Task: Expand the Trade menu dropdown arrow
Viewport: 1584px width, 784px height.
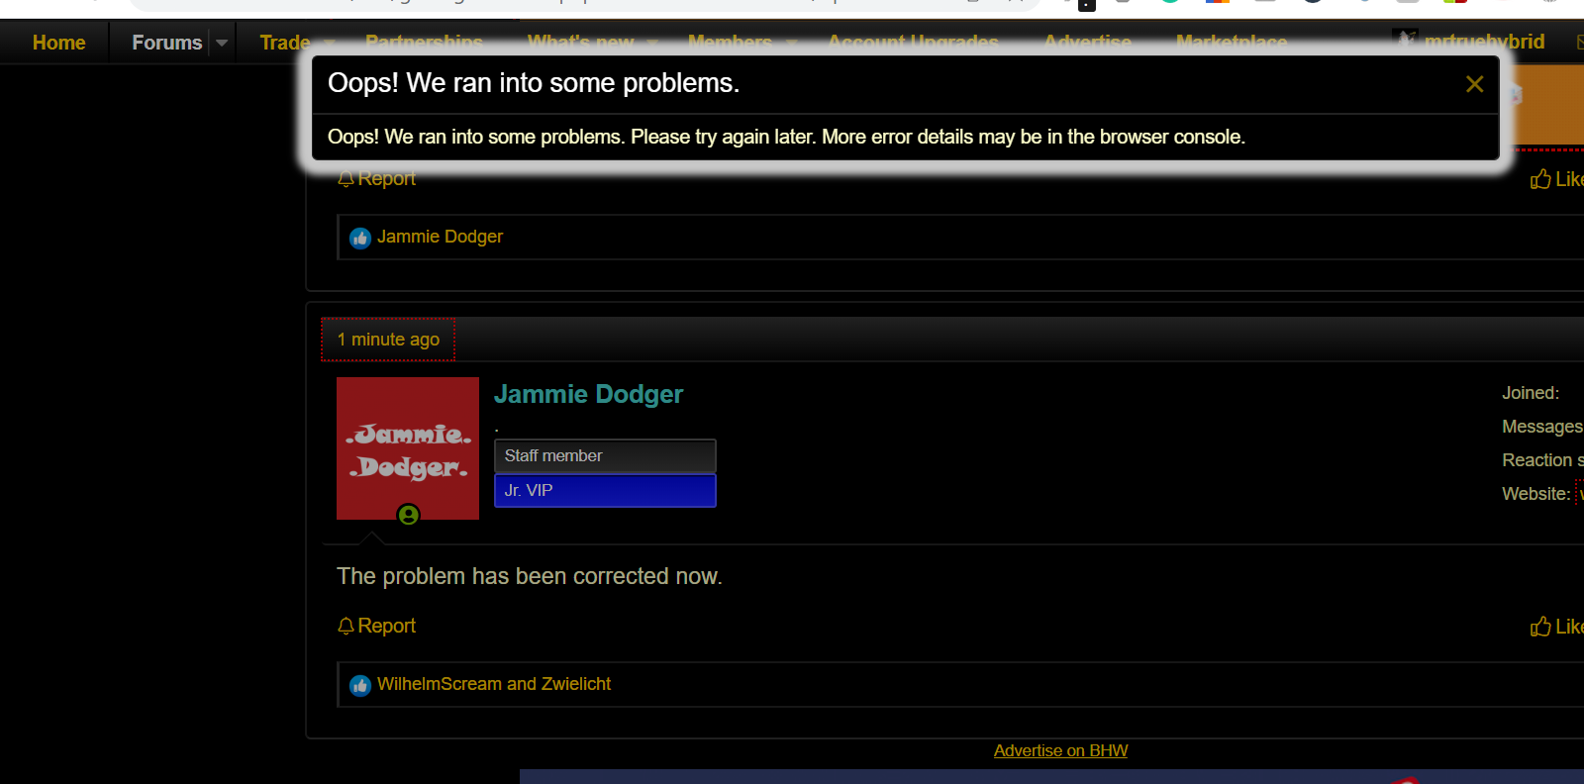Action: coord(329,43)
